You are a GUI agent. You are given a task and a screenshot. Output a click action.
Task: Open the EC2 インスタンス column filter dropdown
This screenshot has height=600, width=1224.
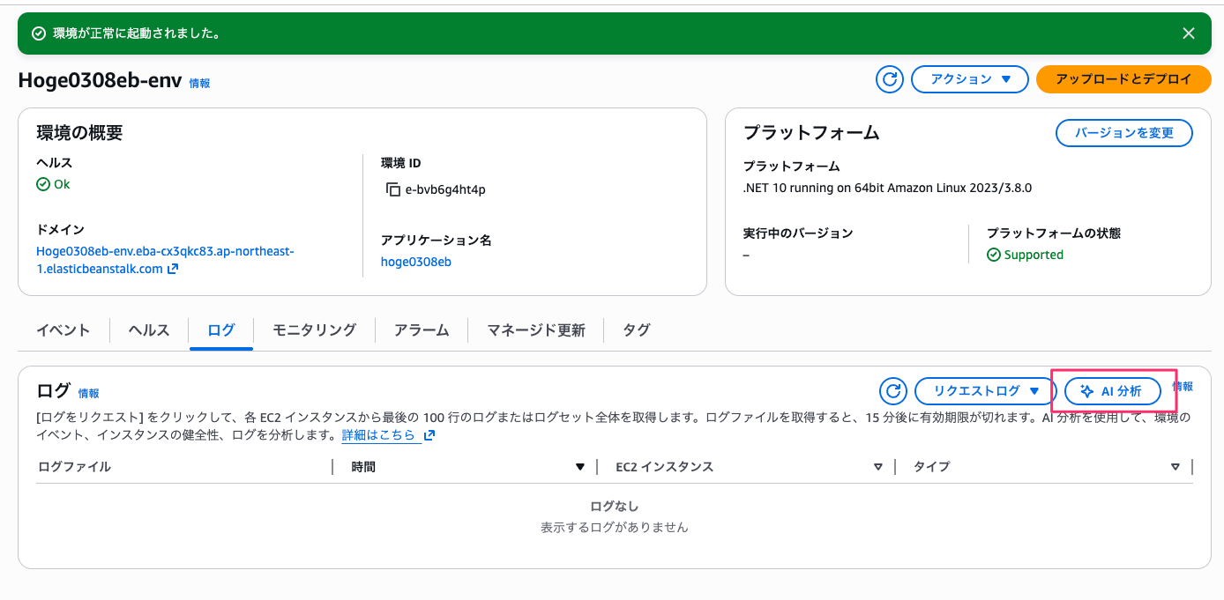(x=877, y=467)
